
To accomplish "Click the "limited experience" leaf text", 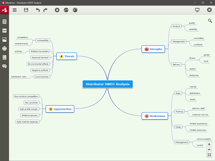I will [198, 124].
